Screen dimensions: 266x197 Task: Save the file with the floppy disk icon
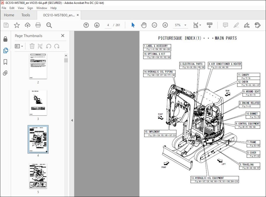(6, 25)
